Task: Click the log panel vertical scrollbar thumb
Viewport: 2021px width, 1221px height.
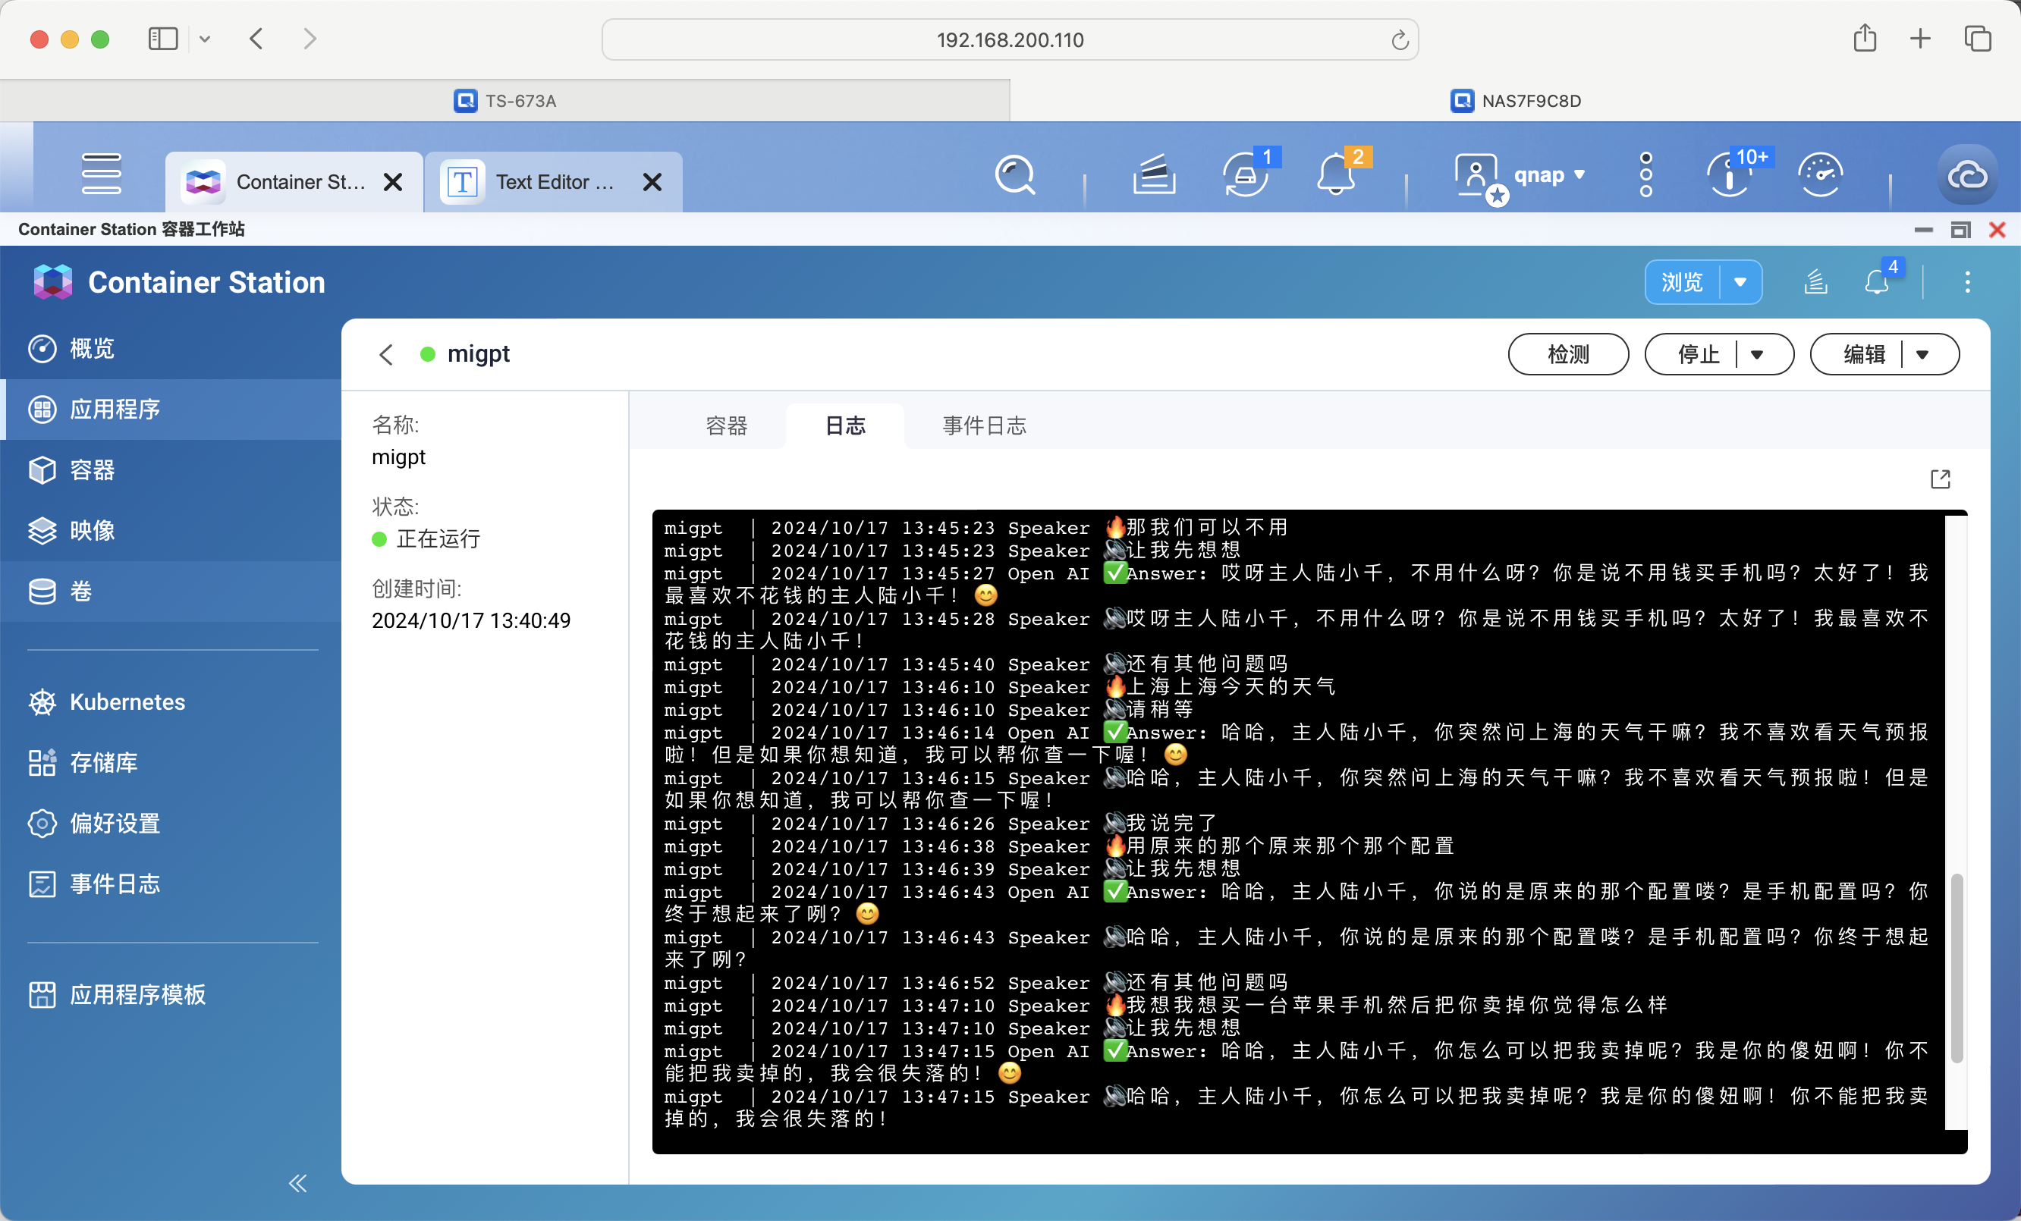Action: pos(1957,968)
